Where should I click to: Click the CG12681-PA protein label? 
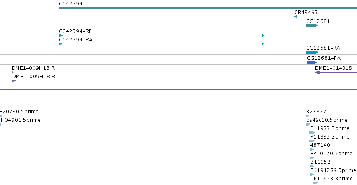(x=324, y=58)
